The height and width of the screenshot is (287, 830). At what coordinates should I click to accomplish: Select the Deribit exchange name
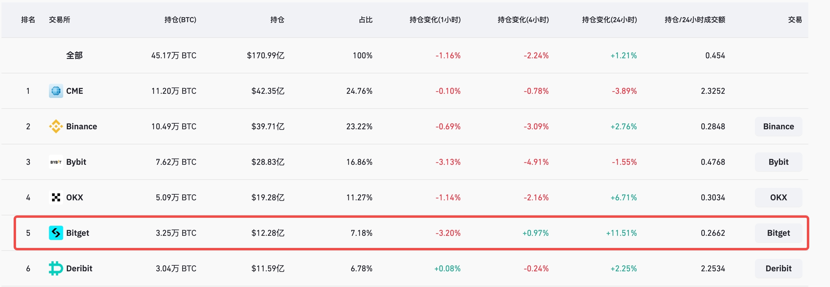[x=79, y=268]
